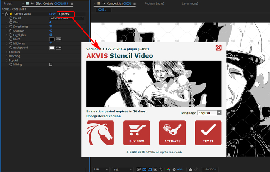Reset the Stencil Video effect
Image resolution: width=270 pixels, height=172 pixels.
(53, 14)
